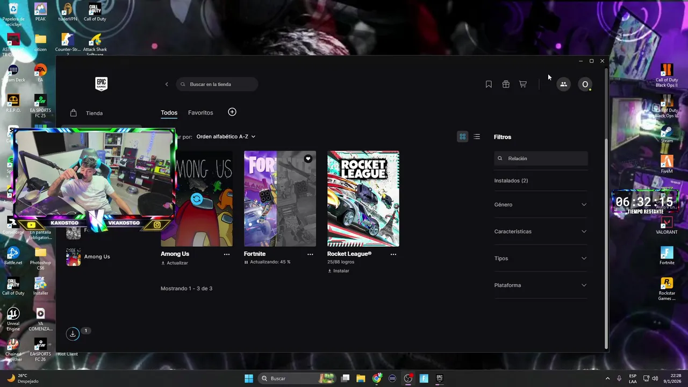The image size is (688, 387).
Task: Expand the Género filter
Action: pyautogui.click(x=540, y=205)
